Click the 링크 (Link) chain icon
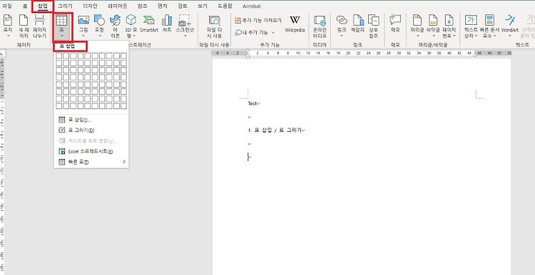 [x=342, y=21]
